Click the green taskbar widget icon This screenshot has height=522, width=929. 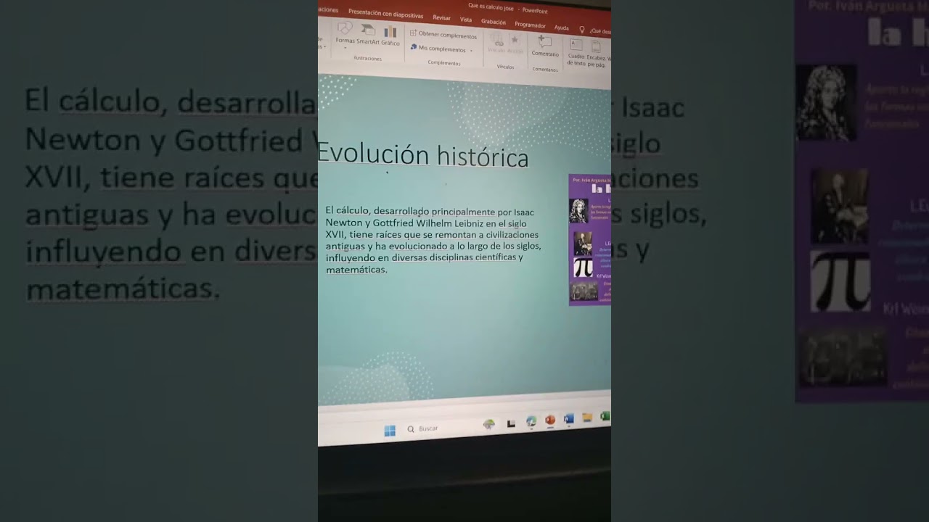(x=489, y=424)
